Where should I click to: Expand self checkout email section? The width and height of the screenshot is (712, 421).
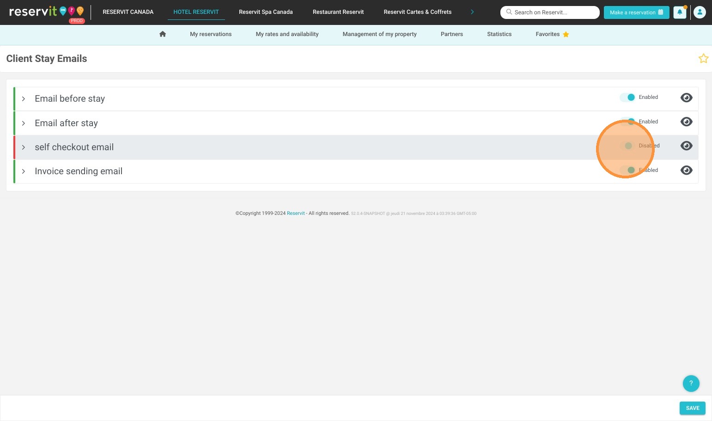(24, 147)
